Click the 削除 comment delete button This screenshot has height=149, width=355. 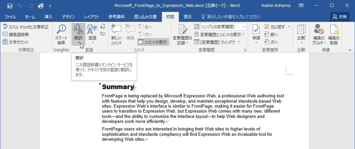pyautogui.click(x=130, y=35)
